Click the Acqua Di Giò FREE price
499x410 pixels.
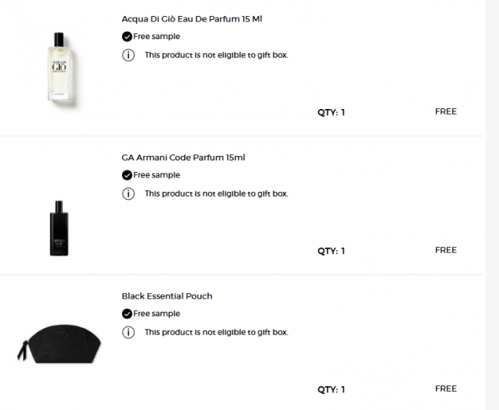click(x=445, y=111)
